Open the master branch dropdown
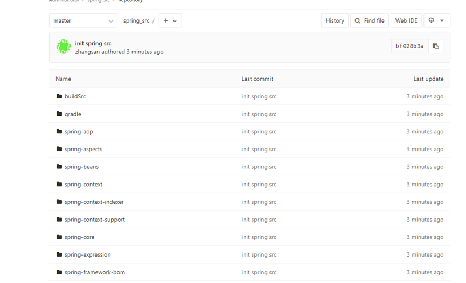The image size is (466, 283). coord(83,21)
